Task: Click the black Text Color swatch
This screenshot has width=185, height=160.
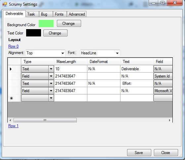Action: pos(33,33)
